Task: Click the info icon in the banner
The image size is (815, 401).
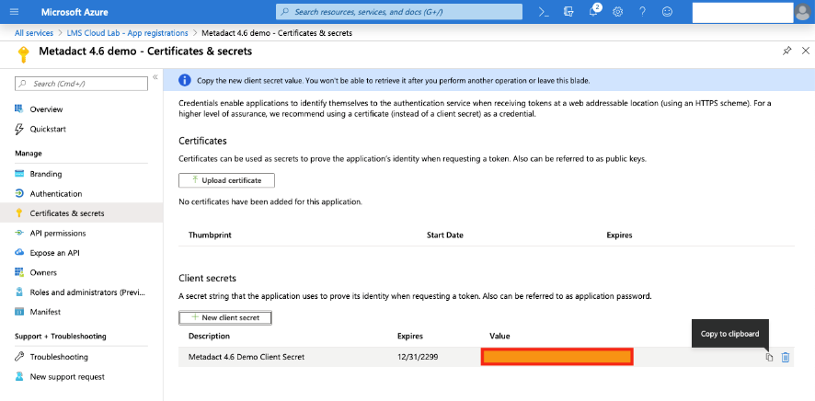Action: pyautogui.click(x=185, y=81)
